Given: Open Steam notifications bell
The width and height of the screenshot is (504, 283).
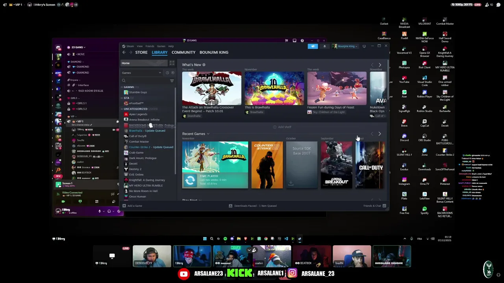Looking at the screenshot, I should 324,46.
